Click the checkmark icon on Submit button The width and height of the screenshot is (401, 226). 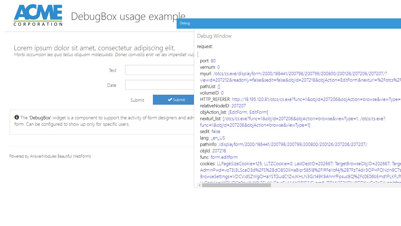click(170, 100)
